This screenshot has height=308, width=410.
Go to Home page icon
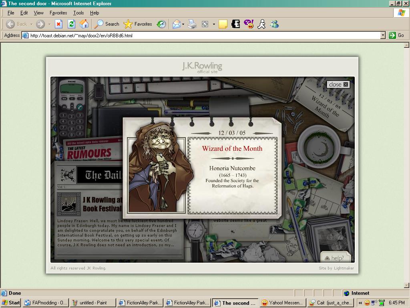[x=84, y=24]
